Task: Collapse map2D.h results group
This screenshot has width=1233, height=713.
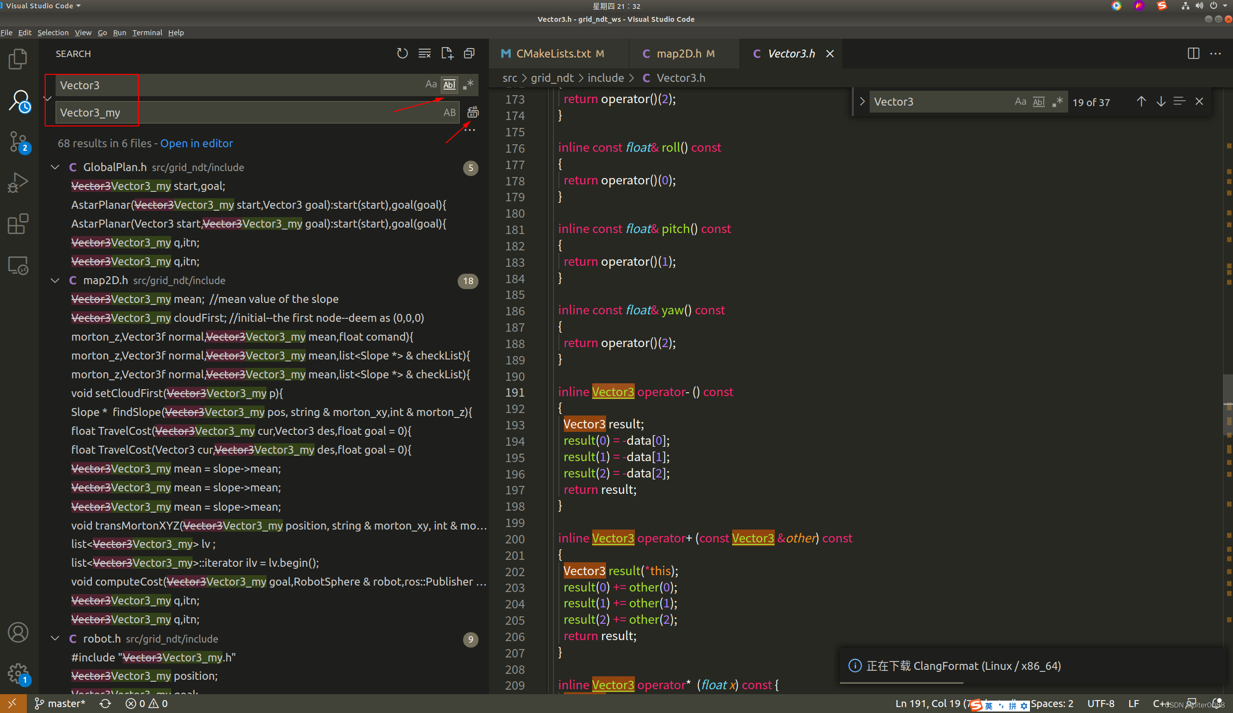Action: click(x=55, y=281)
